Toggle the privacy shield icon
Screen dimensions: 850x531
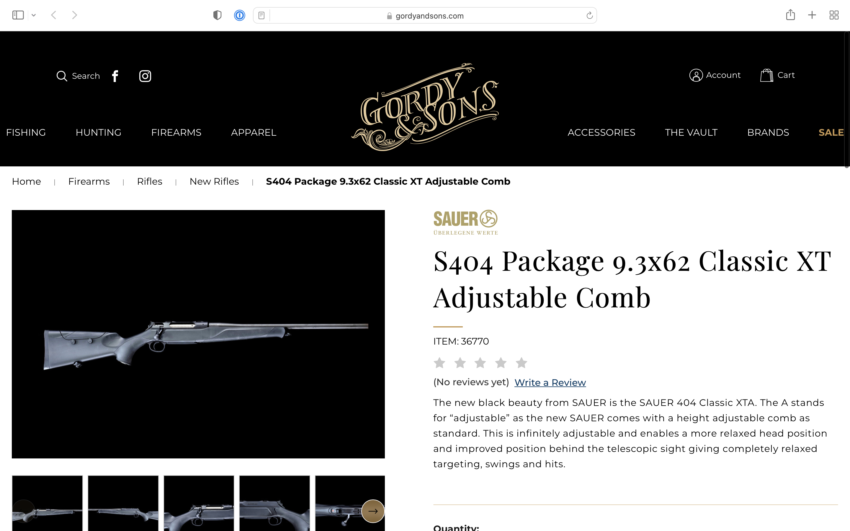(x=218, y=15)
